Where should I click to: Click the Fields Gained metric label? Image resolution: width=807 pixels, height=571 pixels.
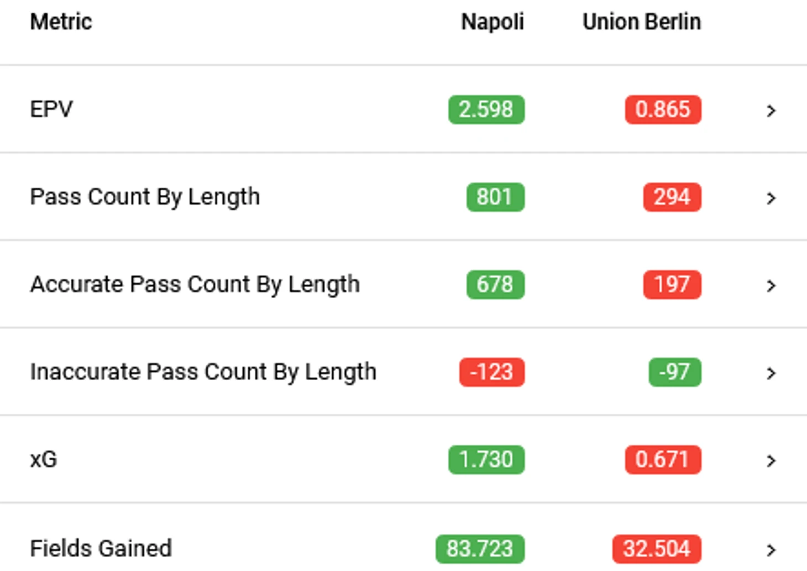101,548
